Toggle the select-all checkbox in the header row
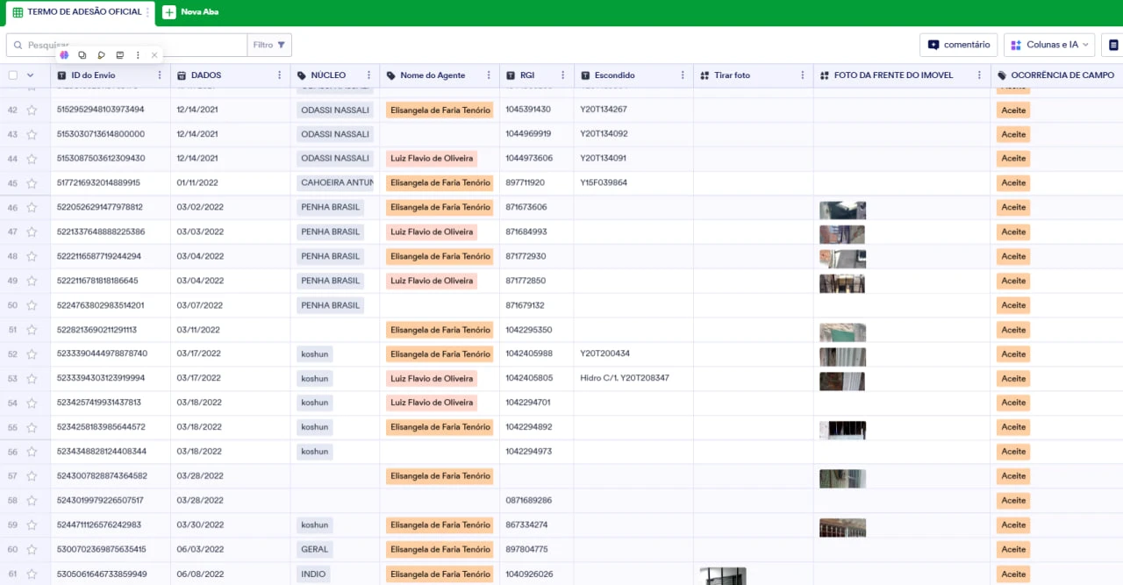The width and height of the screenshot is (1123, 585). click(x=12, y=75)
